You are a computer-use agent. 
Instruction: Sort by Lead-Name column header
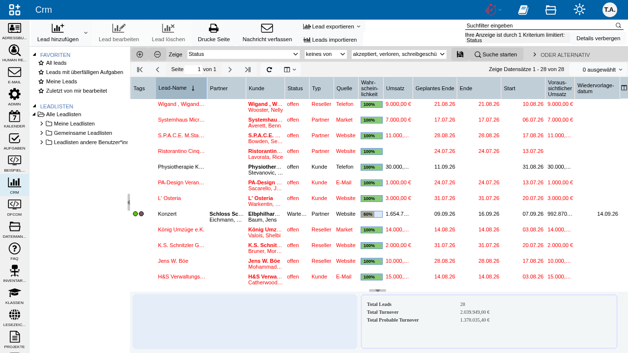coord(182,88)
